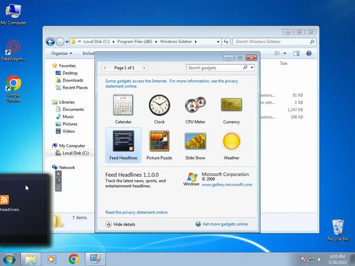Click the gadget search magnifier icon
Screen dimensions: 355x266
coord(245,68)
